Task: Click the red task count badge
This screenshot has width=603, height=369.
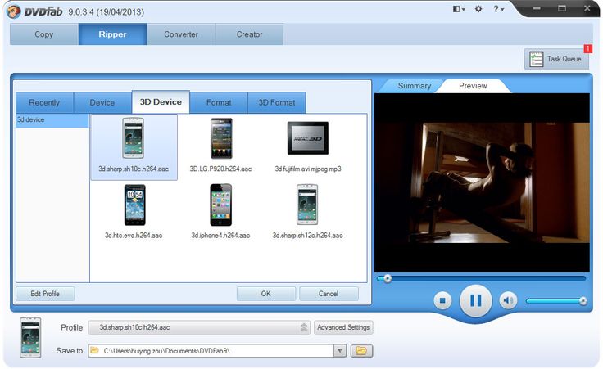Action: coord(588,49)
